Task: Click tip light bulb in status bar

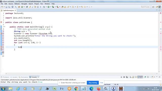Action: [161, 85]
